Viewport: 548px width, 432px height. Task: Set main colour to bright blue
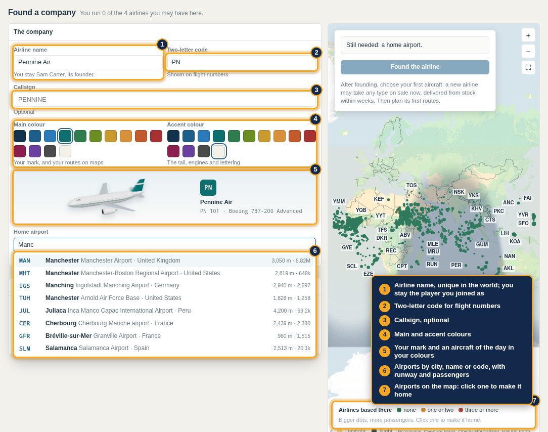pos(50,136)
